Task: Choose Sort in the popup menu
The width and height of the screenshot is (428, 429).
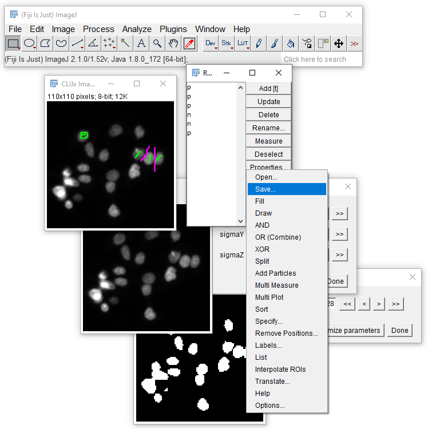Action: 287,309
